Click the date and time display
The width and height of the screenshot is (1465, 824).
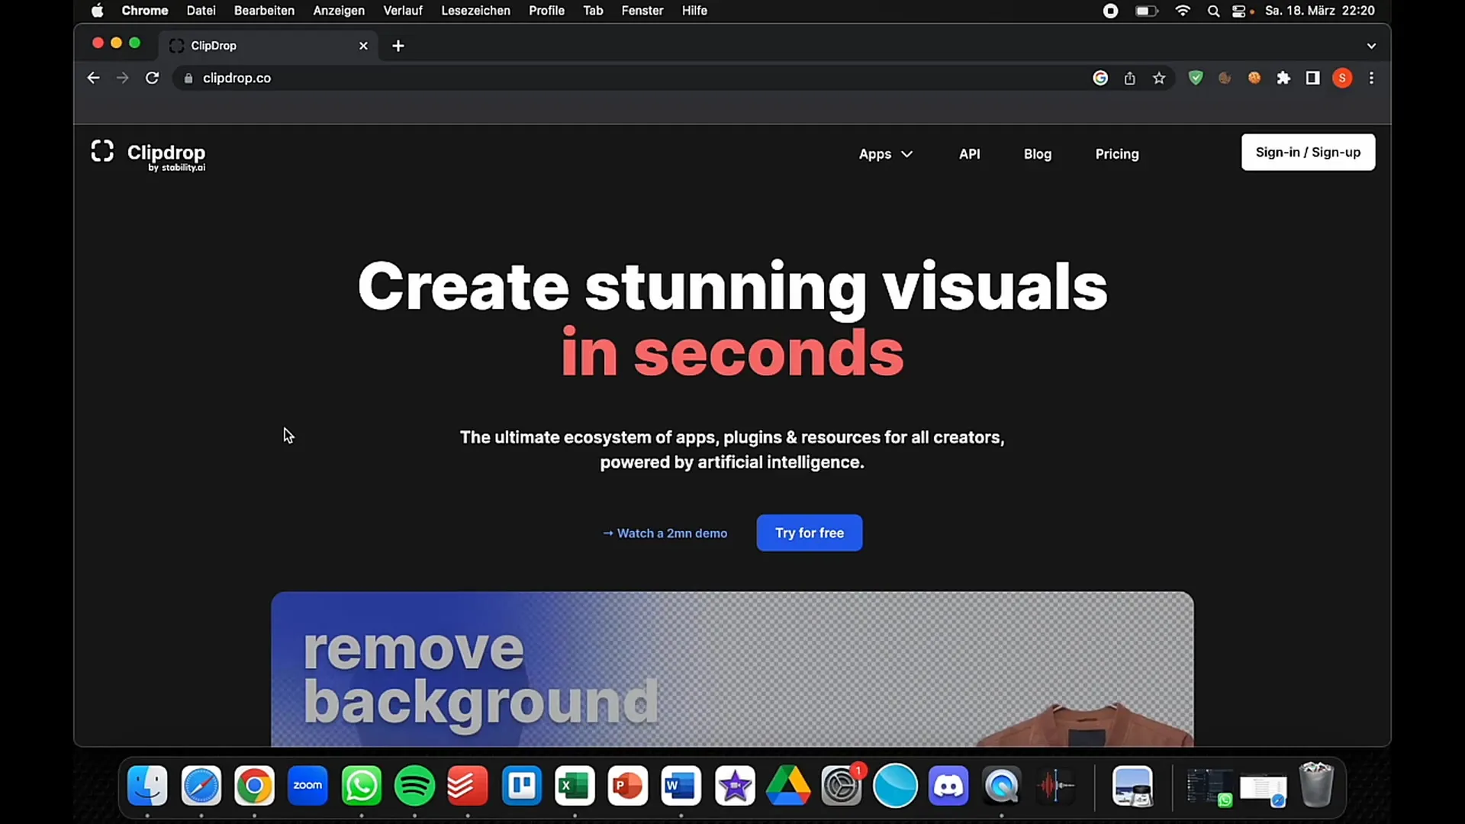tap(1320, 11)
